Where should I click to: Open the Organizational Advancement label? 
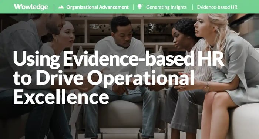(97, 7)
